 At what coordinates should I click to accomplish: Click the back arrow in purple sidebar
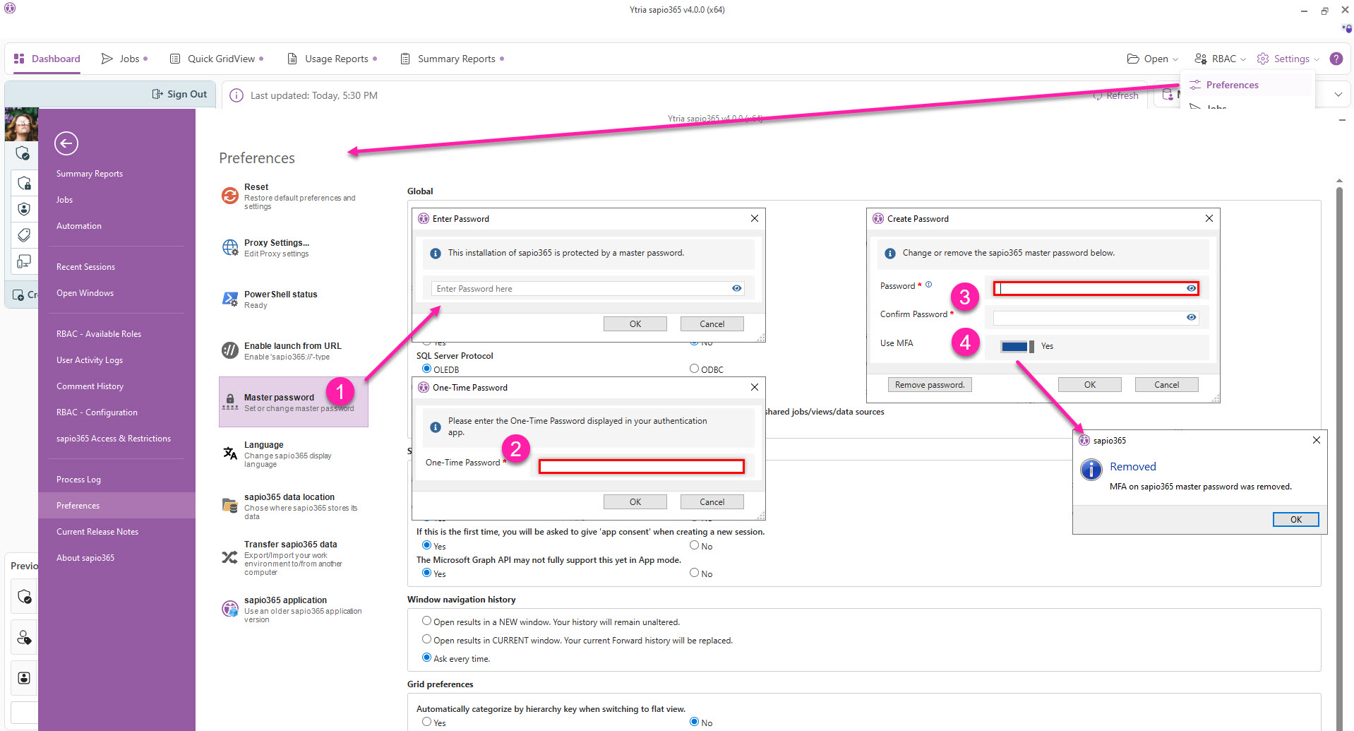tap(66, 143)
